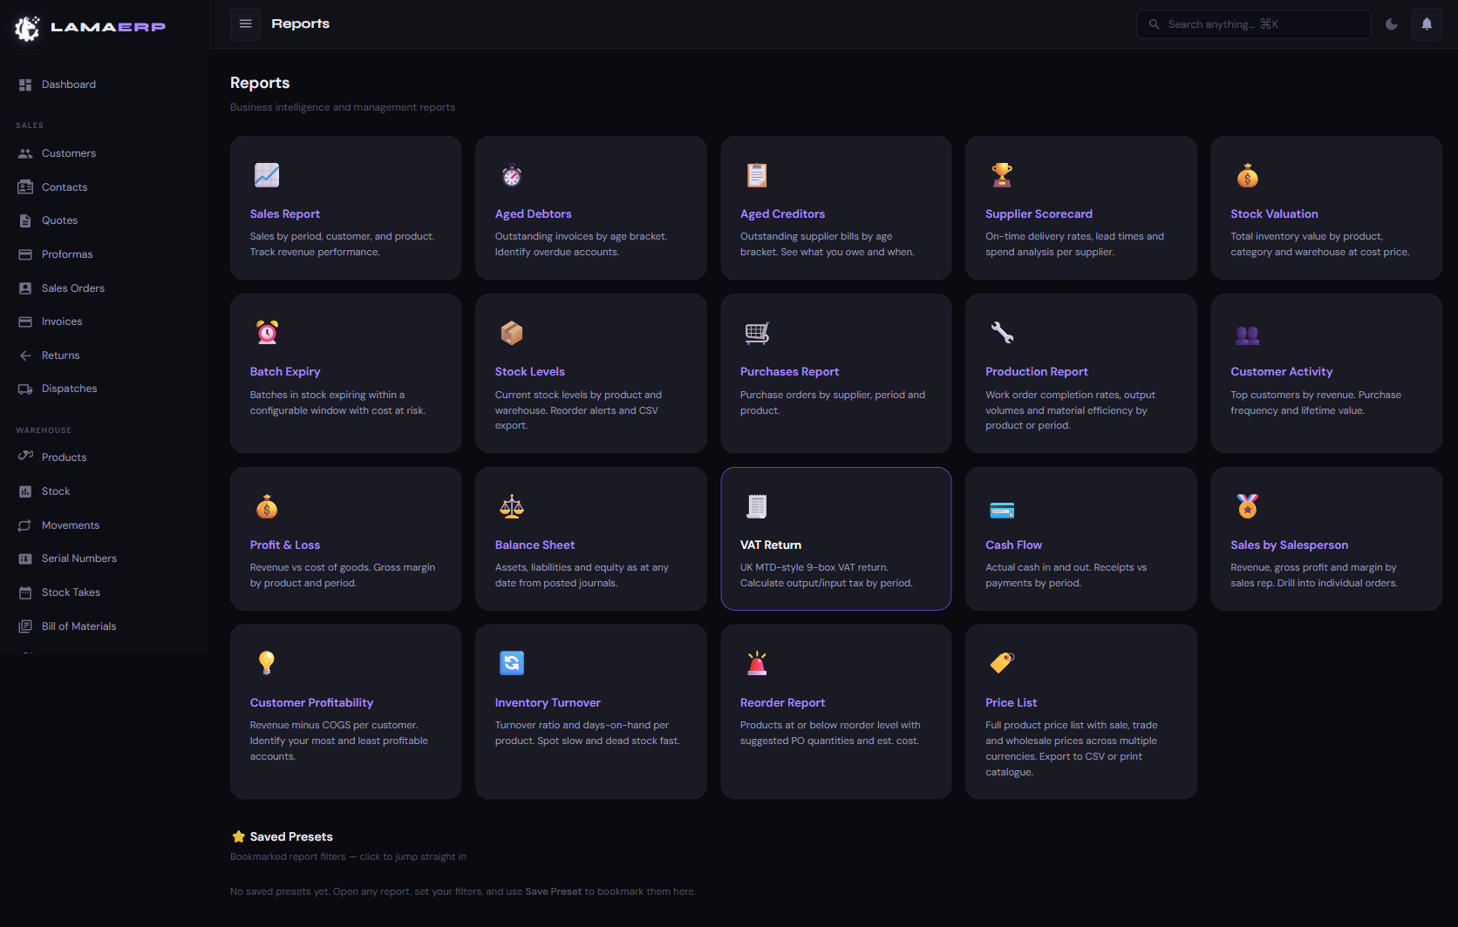Toggle dark mode with the moon icon

click(1391, 24)
